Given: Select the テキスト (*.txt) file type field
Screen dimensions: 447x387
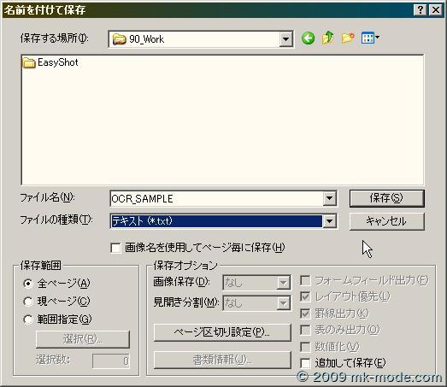Looking at the screenshot, I should 216,221.
